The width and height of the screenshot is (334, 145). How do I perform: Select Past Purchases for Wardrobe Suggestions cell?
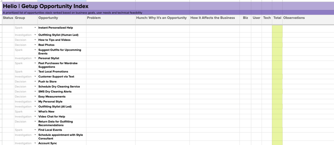pos(62,65)
